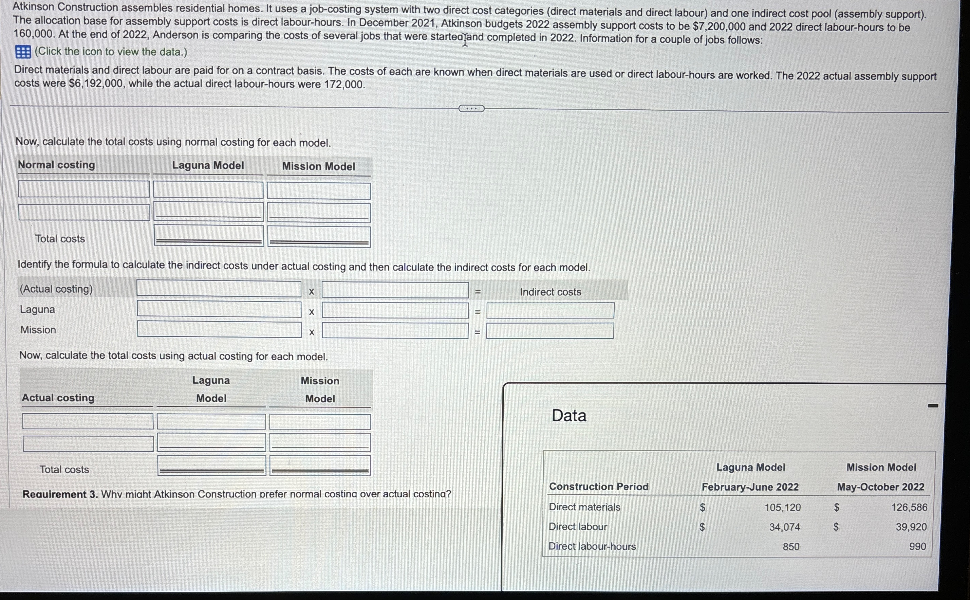Viewport: 970px width, 600px height.
Task: Select first row label under Normal costing
Action: [84, 189]
